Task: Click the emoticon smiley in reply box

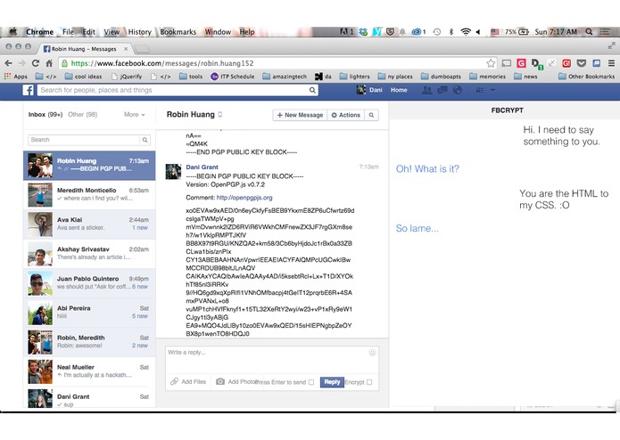Action: pos(372,353)
